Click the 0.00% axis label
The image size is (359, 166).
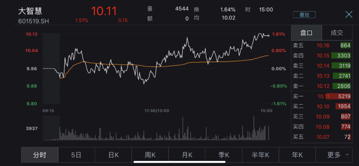click(x=279, y=69)
